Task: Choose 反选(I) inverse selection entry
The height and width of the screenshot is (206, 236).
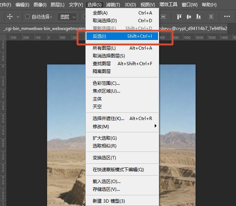Action: coord(122,36)
